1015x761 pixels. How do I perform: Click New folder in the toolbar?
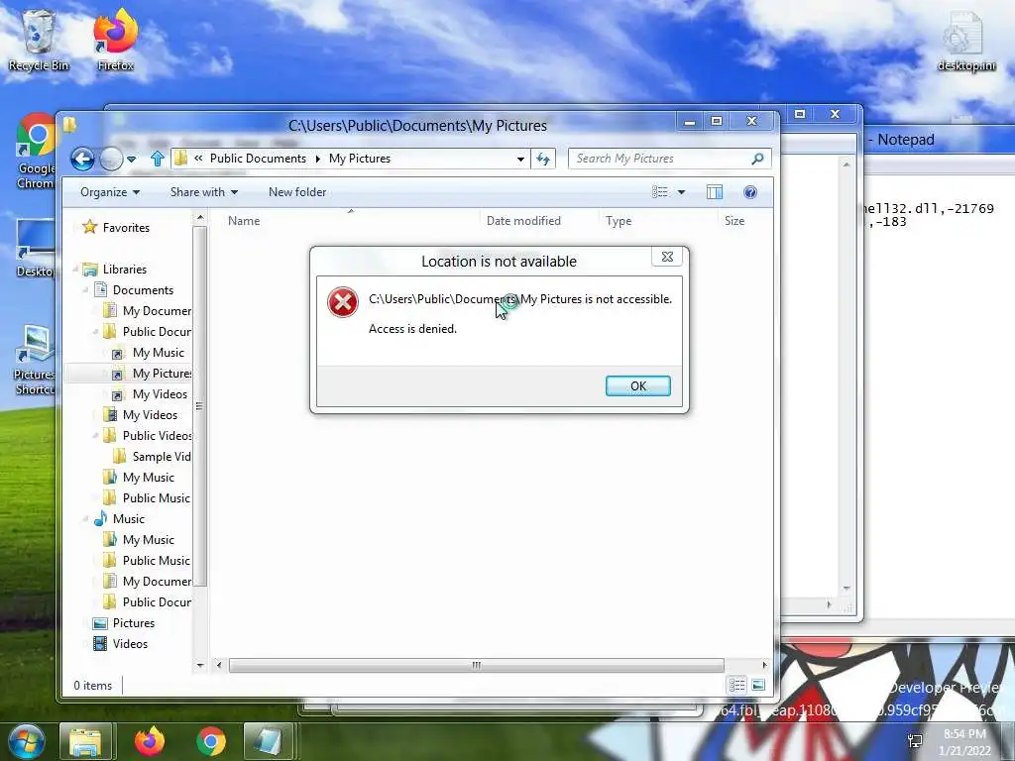297,192
